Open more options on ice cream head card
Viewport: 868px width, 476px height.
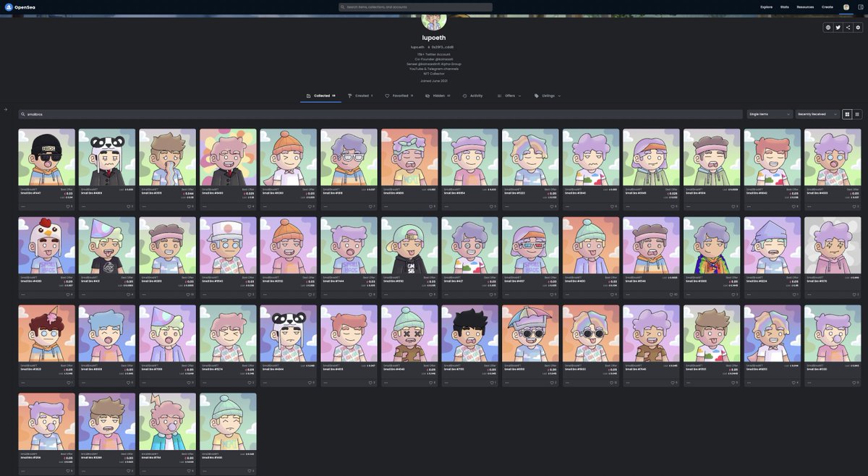[23, 382]
